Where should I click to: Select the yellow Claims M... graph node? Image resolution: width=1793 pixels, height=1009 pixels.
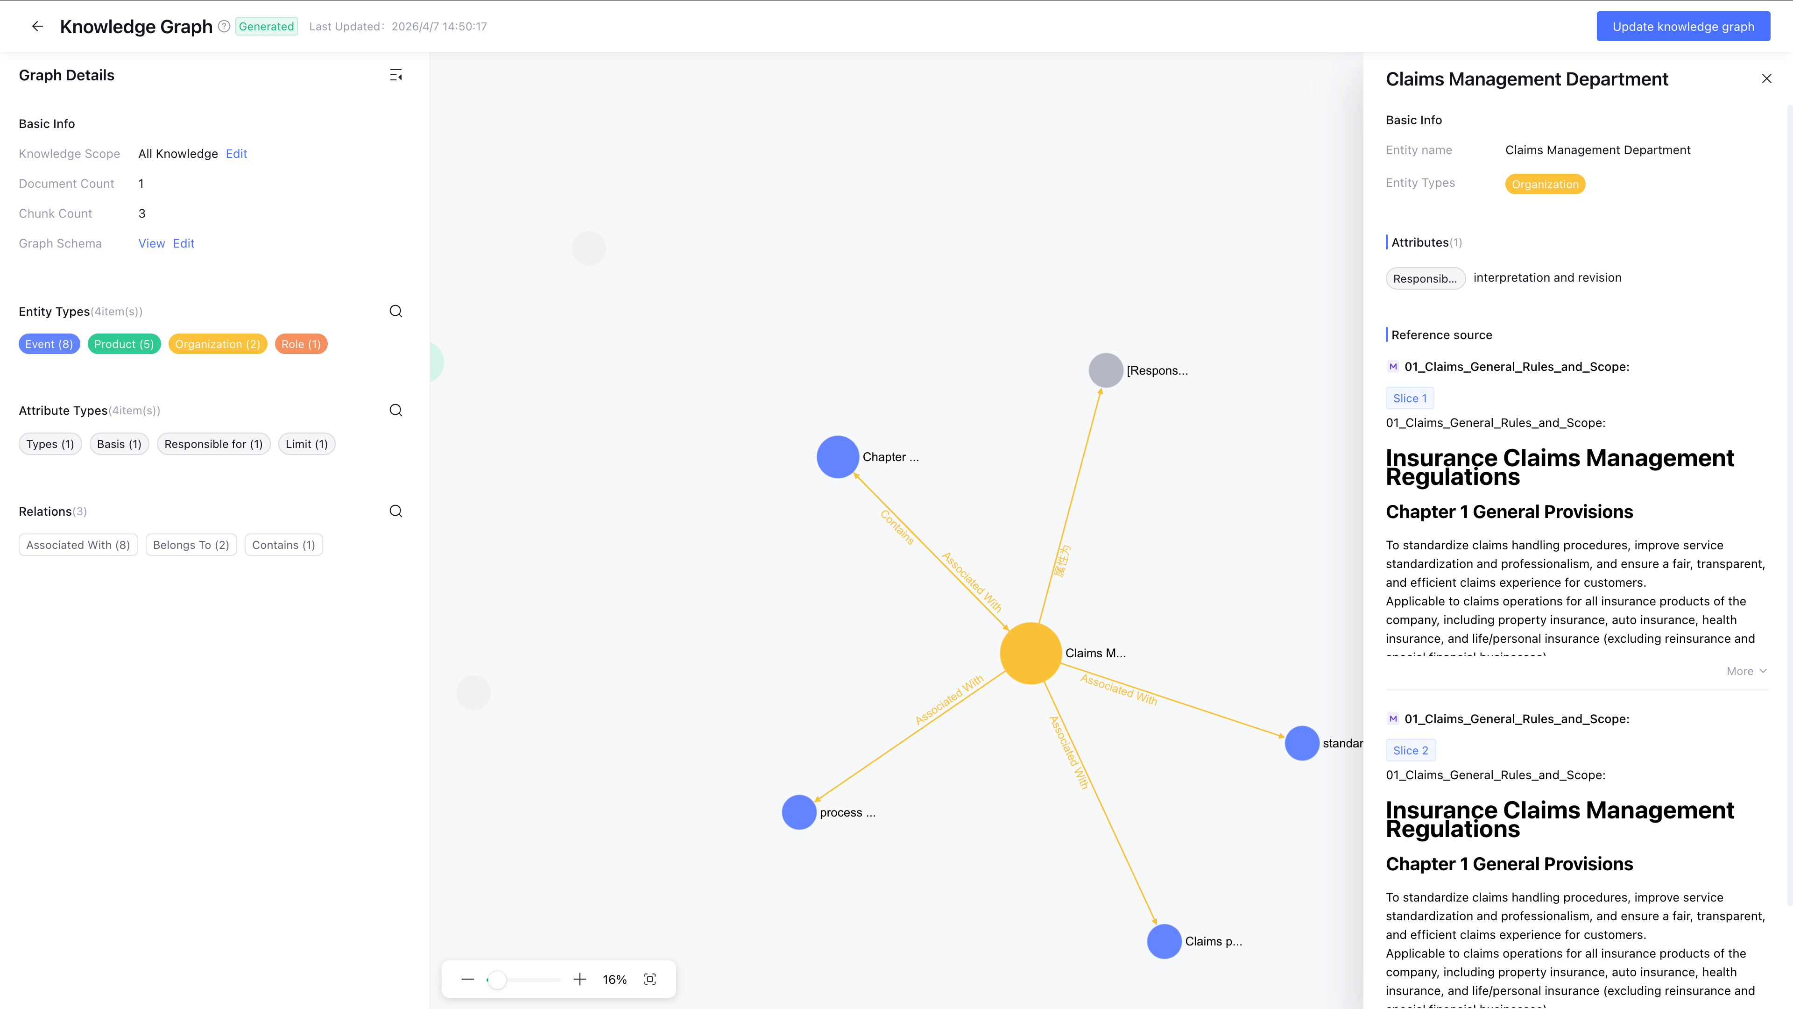coord(1030,653)
